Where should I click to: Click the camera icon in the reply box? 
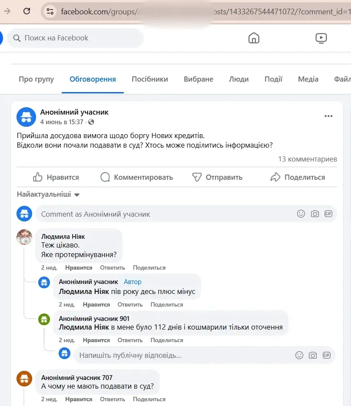(313, 355)
